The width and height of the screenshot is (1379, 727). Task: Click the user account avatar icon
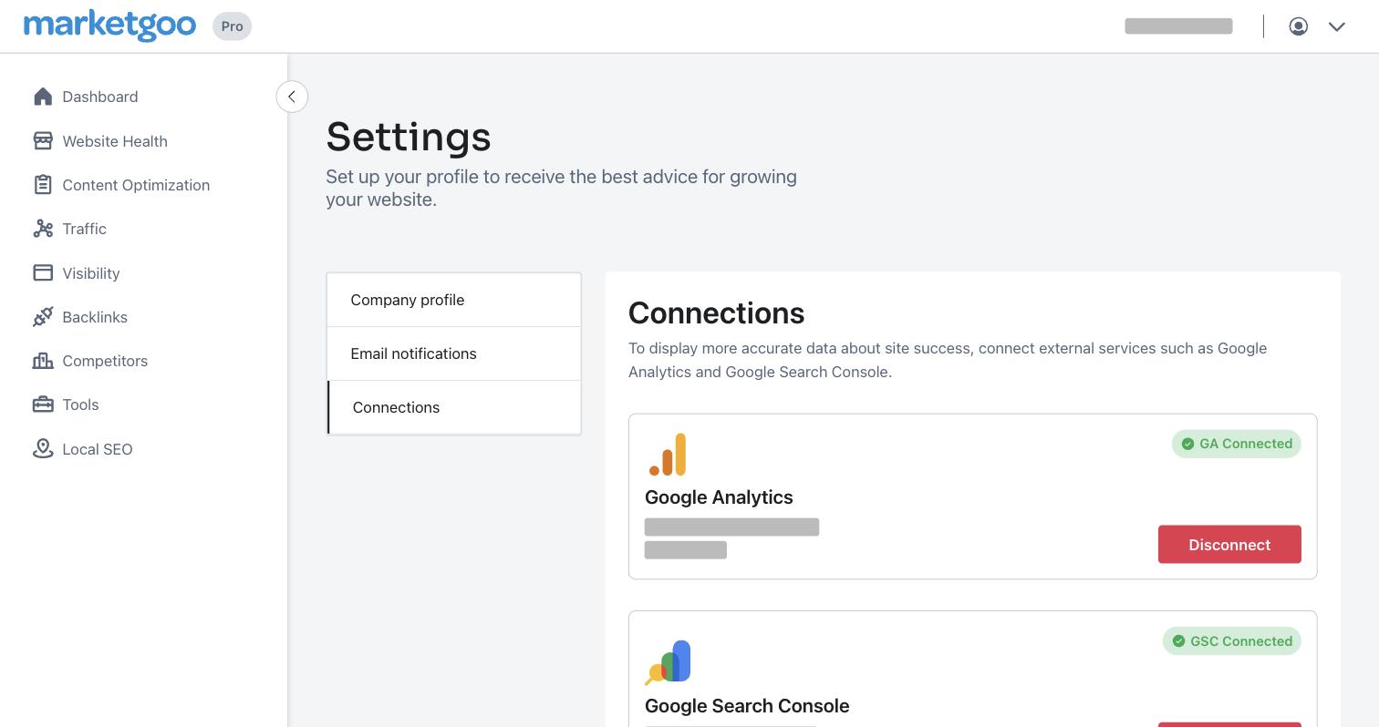click(x=1299, y=26)
